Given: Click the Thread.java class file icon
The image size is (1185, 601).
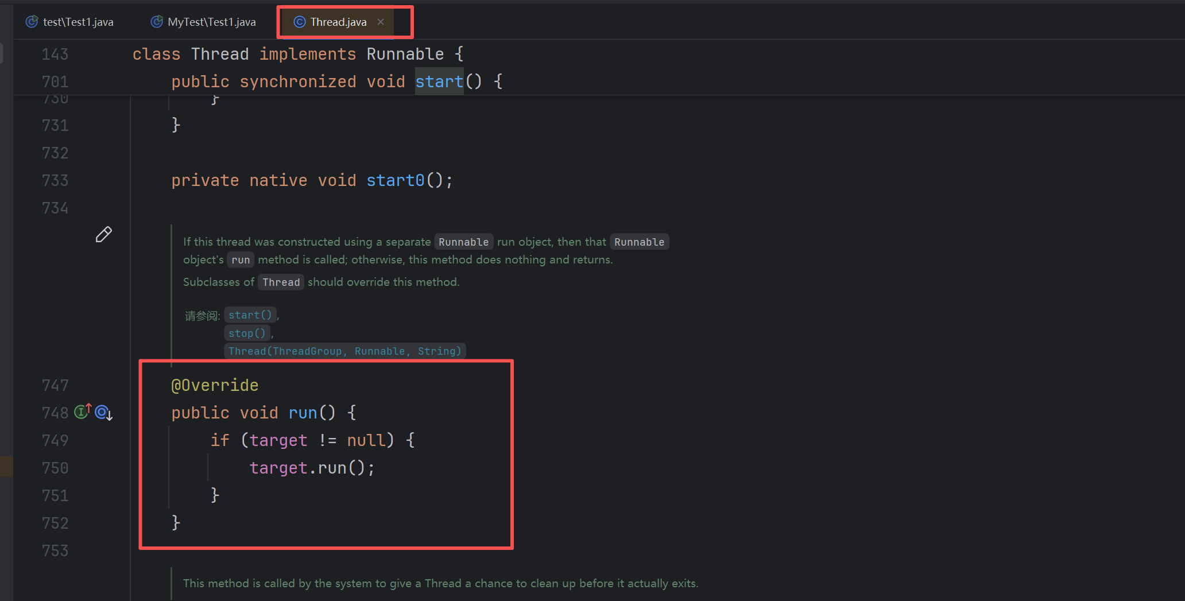Looking at the screenshot, I should point(300,22).
